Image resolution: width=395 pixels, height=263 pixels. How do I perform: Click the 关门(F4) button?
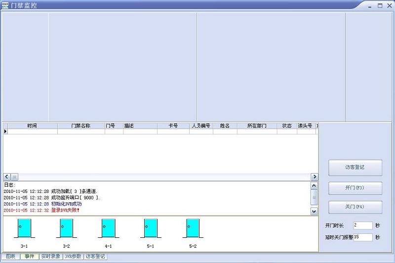[355, 207]
